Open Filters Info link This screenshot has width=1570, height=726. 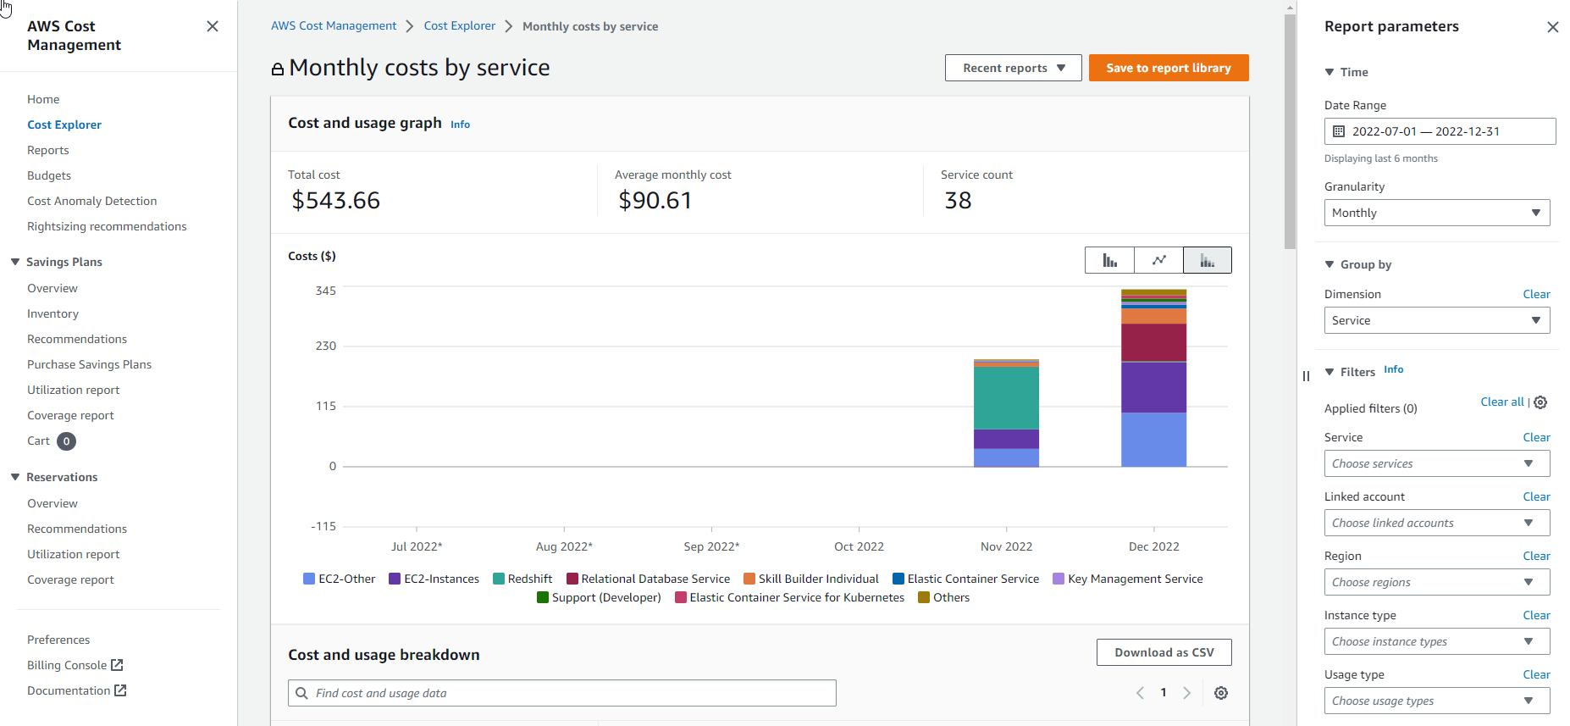click(1393, 369)
